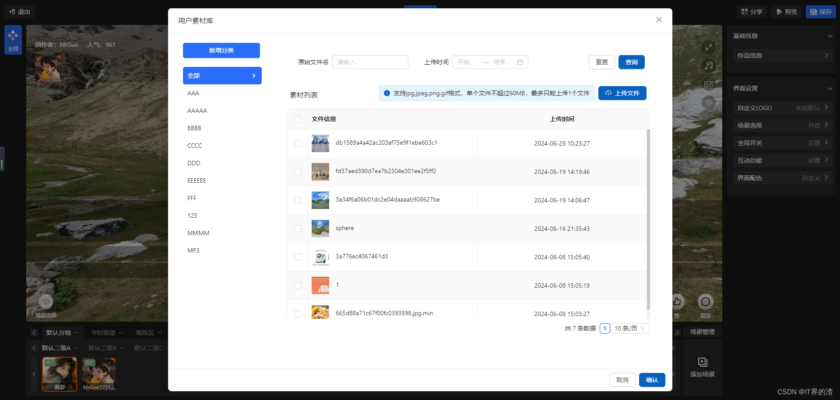The height and width of the screenshot is (400, 840).
Task: Click the thumbnail of the sphere file
Action: (x=320, y=229)
